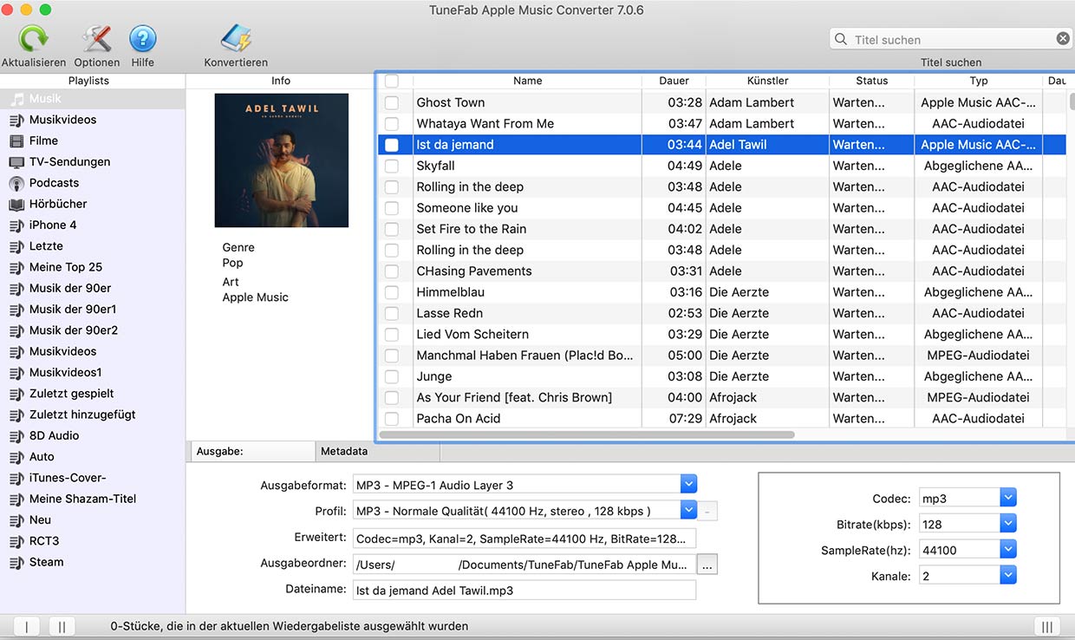Select the Meine Top 25 playlist
This screenshot has height=640, width=1075.
pos(93,267)
